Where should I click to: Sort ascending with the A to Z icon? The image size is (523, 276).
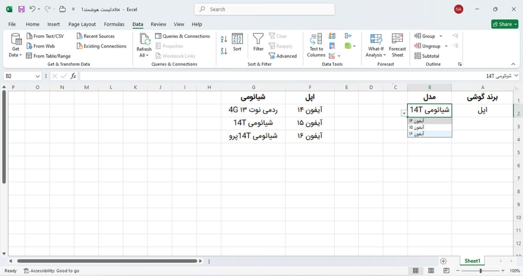pyautogui.click(x=224, y=39)
